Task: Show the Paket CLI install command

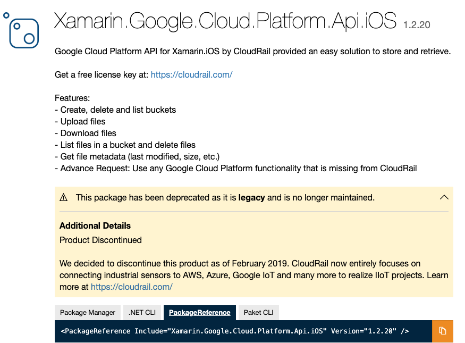Action: click(x=258, y=313)
